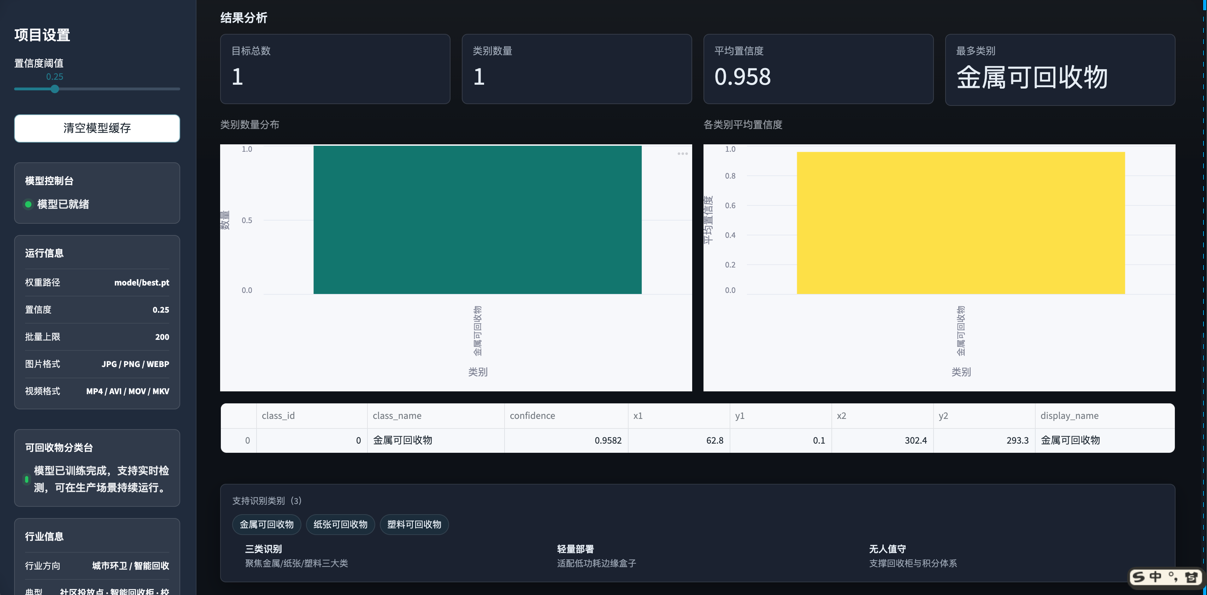Click the row index 0 cell in table

click(239, 440)
